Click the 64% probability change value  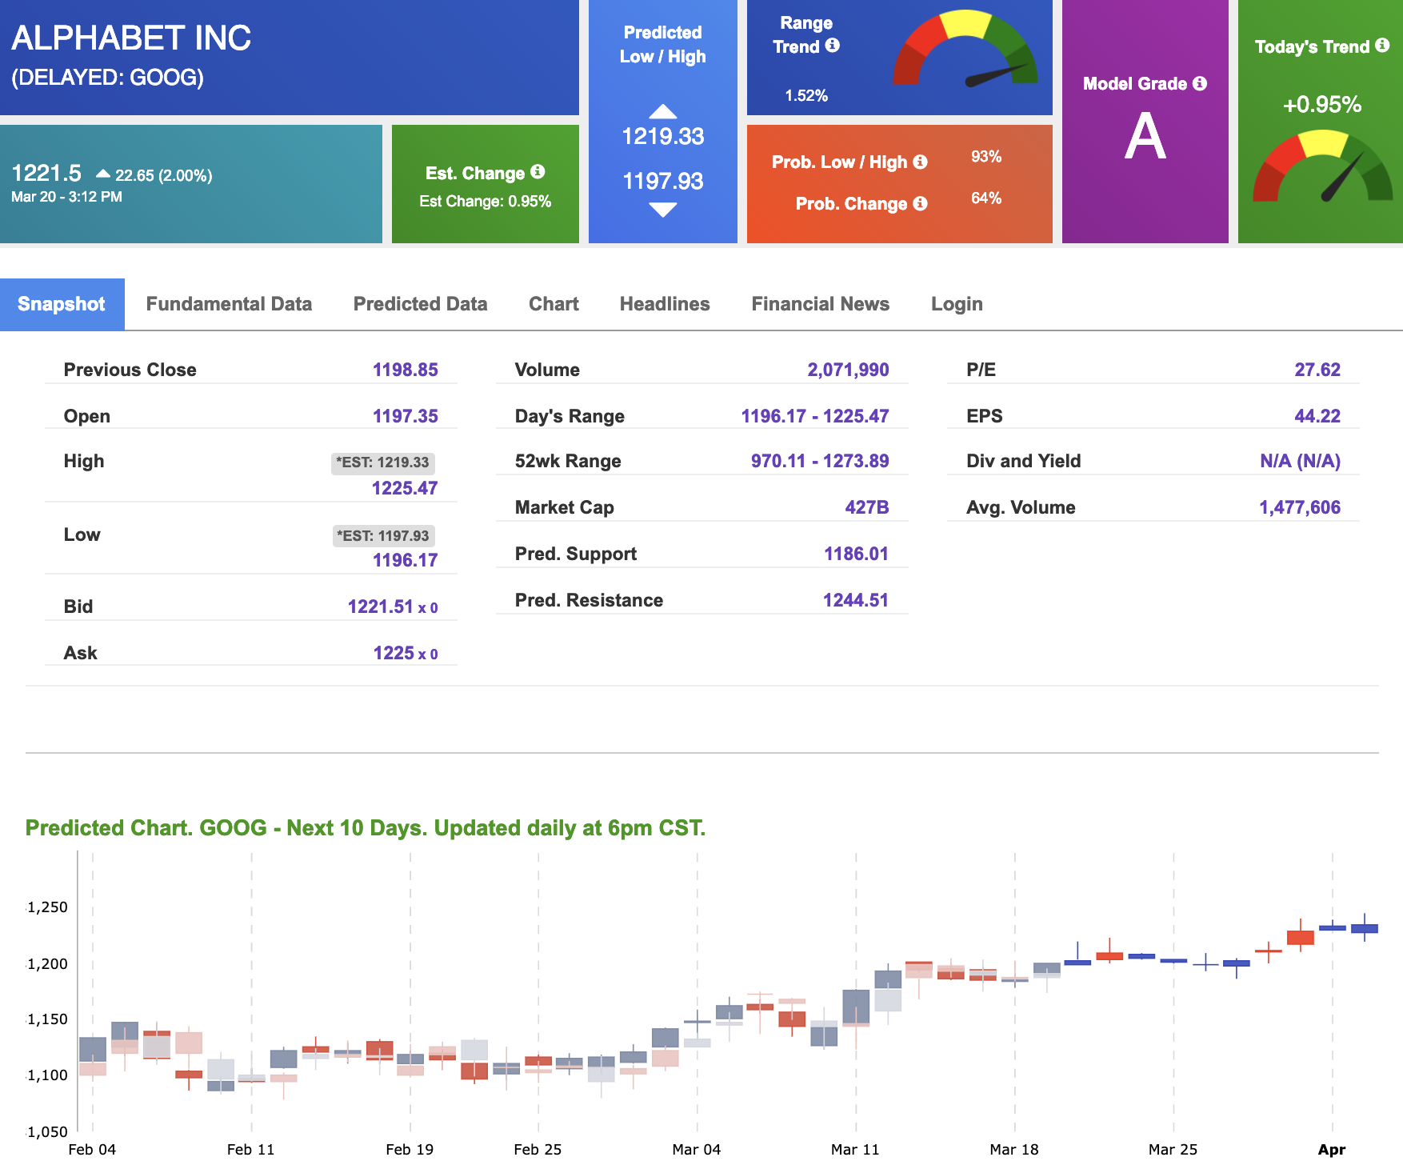point(986,198)
